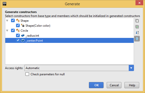145x93 pixels.
Task: Close the Generate dialog window
Action: (139, 3)
